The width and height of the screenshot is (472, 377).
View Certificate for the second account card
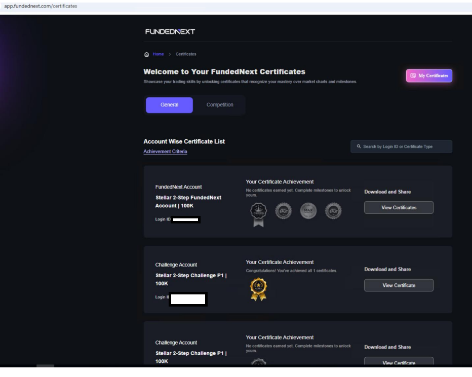pyautogui.click(x=399, y=285)
